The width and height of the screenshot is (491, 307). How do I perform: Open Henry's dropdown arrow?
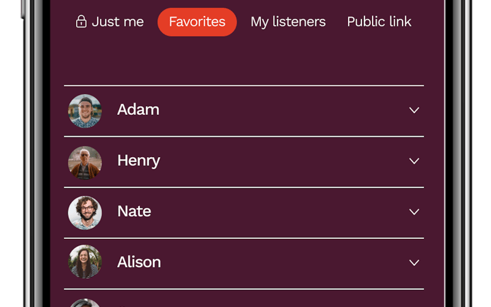tap(414, 161)
